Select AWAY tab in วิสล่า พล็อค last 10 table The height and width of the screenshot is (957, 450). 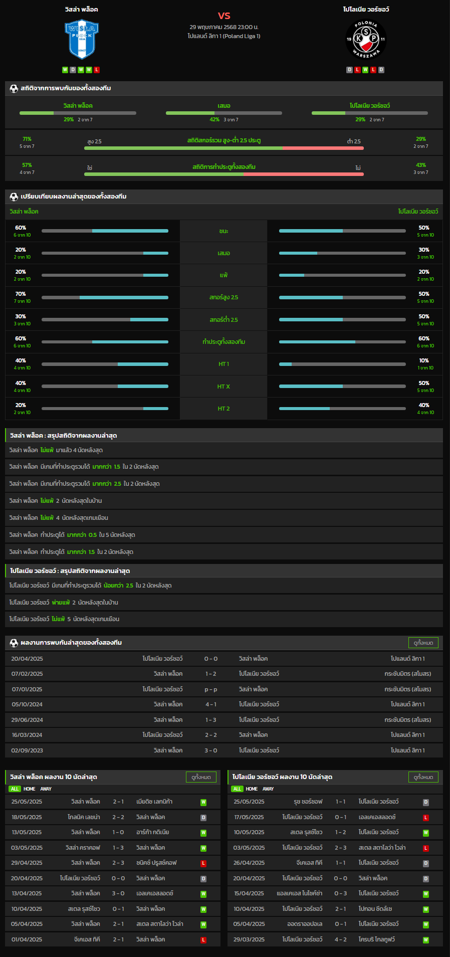[46, 789]
